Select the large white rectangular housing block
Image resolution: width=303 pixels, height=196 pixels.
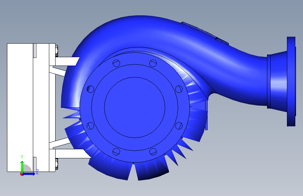(20, 107)
